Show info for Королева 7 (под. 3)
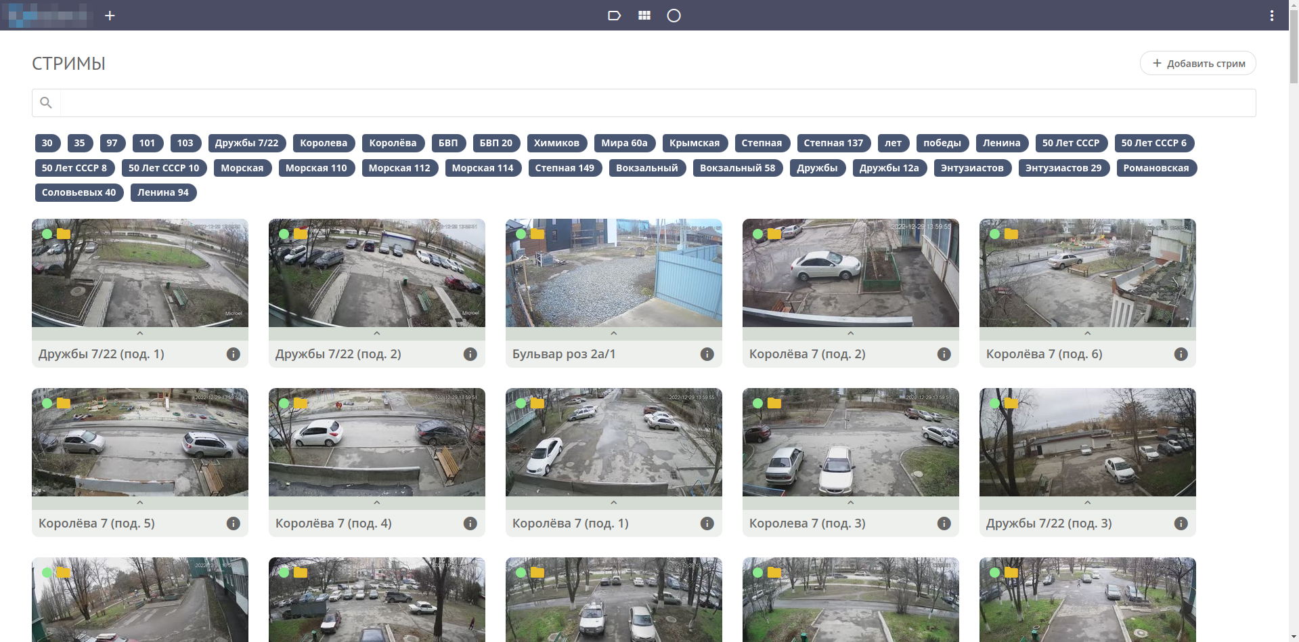 tap(944, 523)
